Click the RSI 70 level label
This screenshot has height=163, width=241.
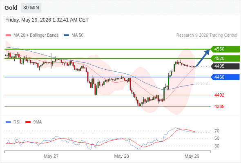[217, 131]
